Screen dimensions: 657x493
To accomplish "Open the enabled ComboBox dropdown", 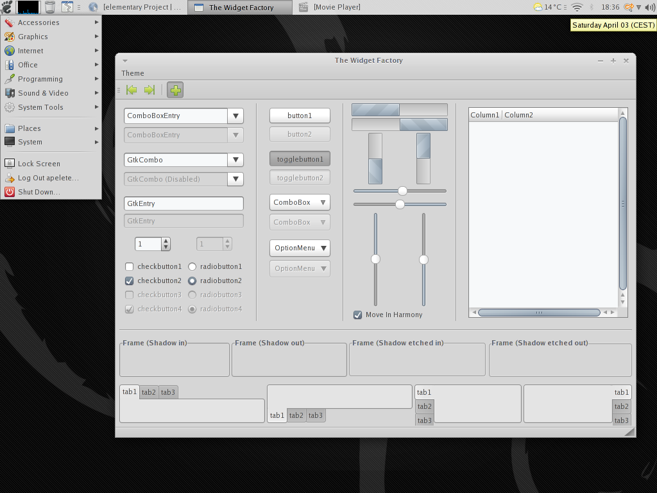I will click(x=300, y=202).
